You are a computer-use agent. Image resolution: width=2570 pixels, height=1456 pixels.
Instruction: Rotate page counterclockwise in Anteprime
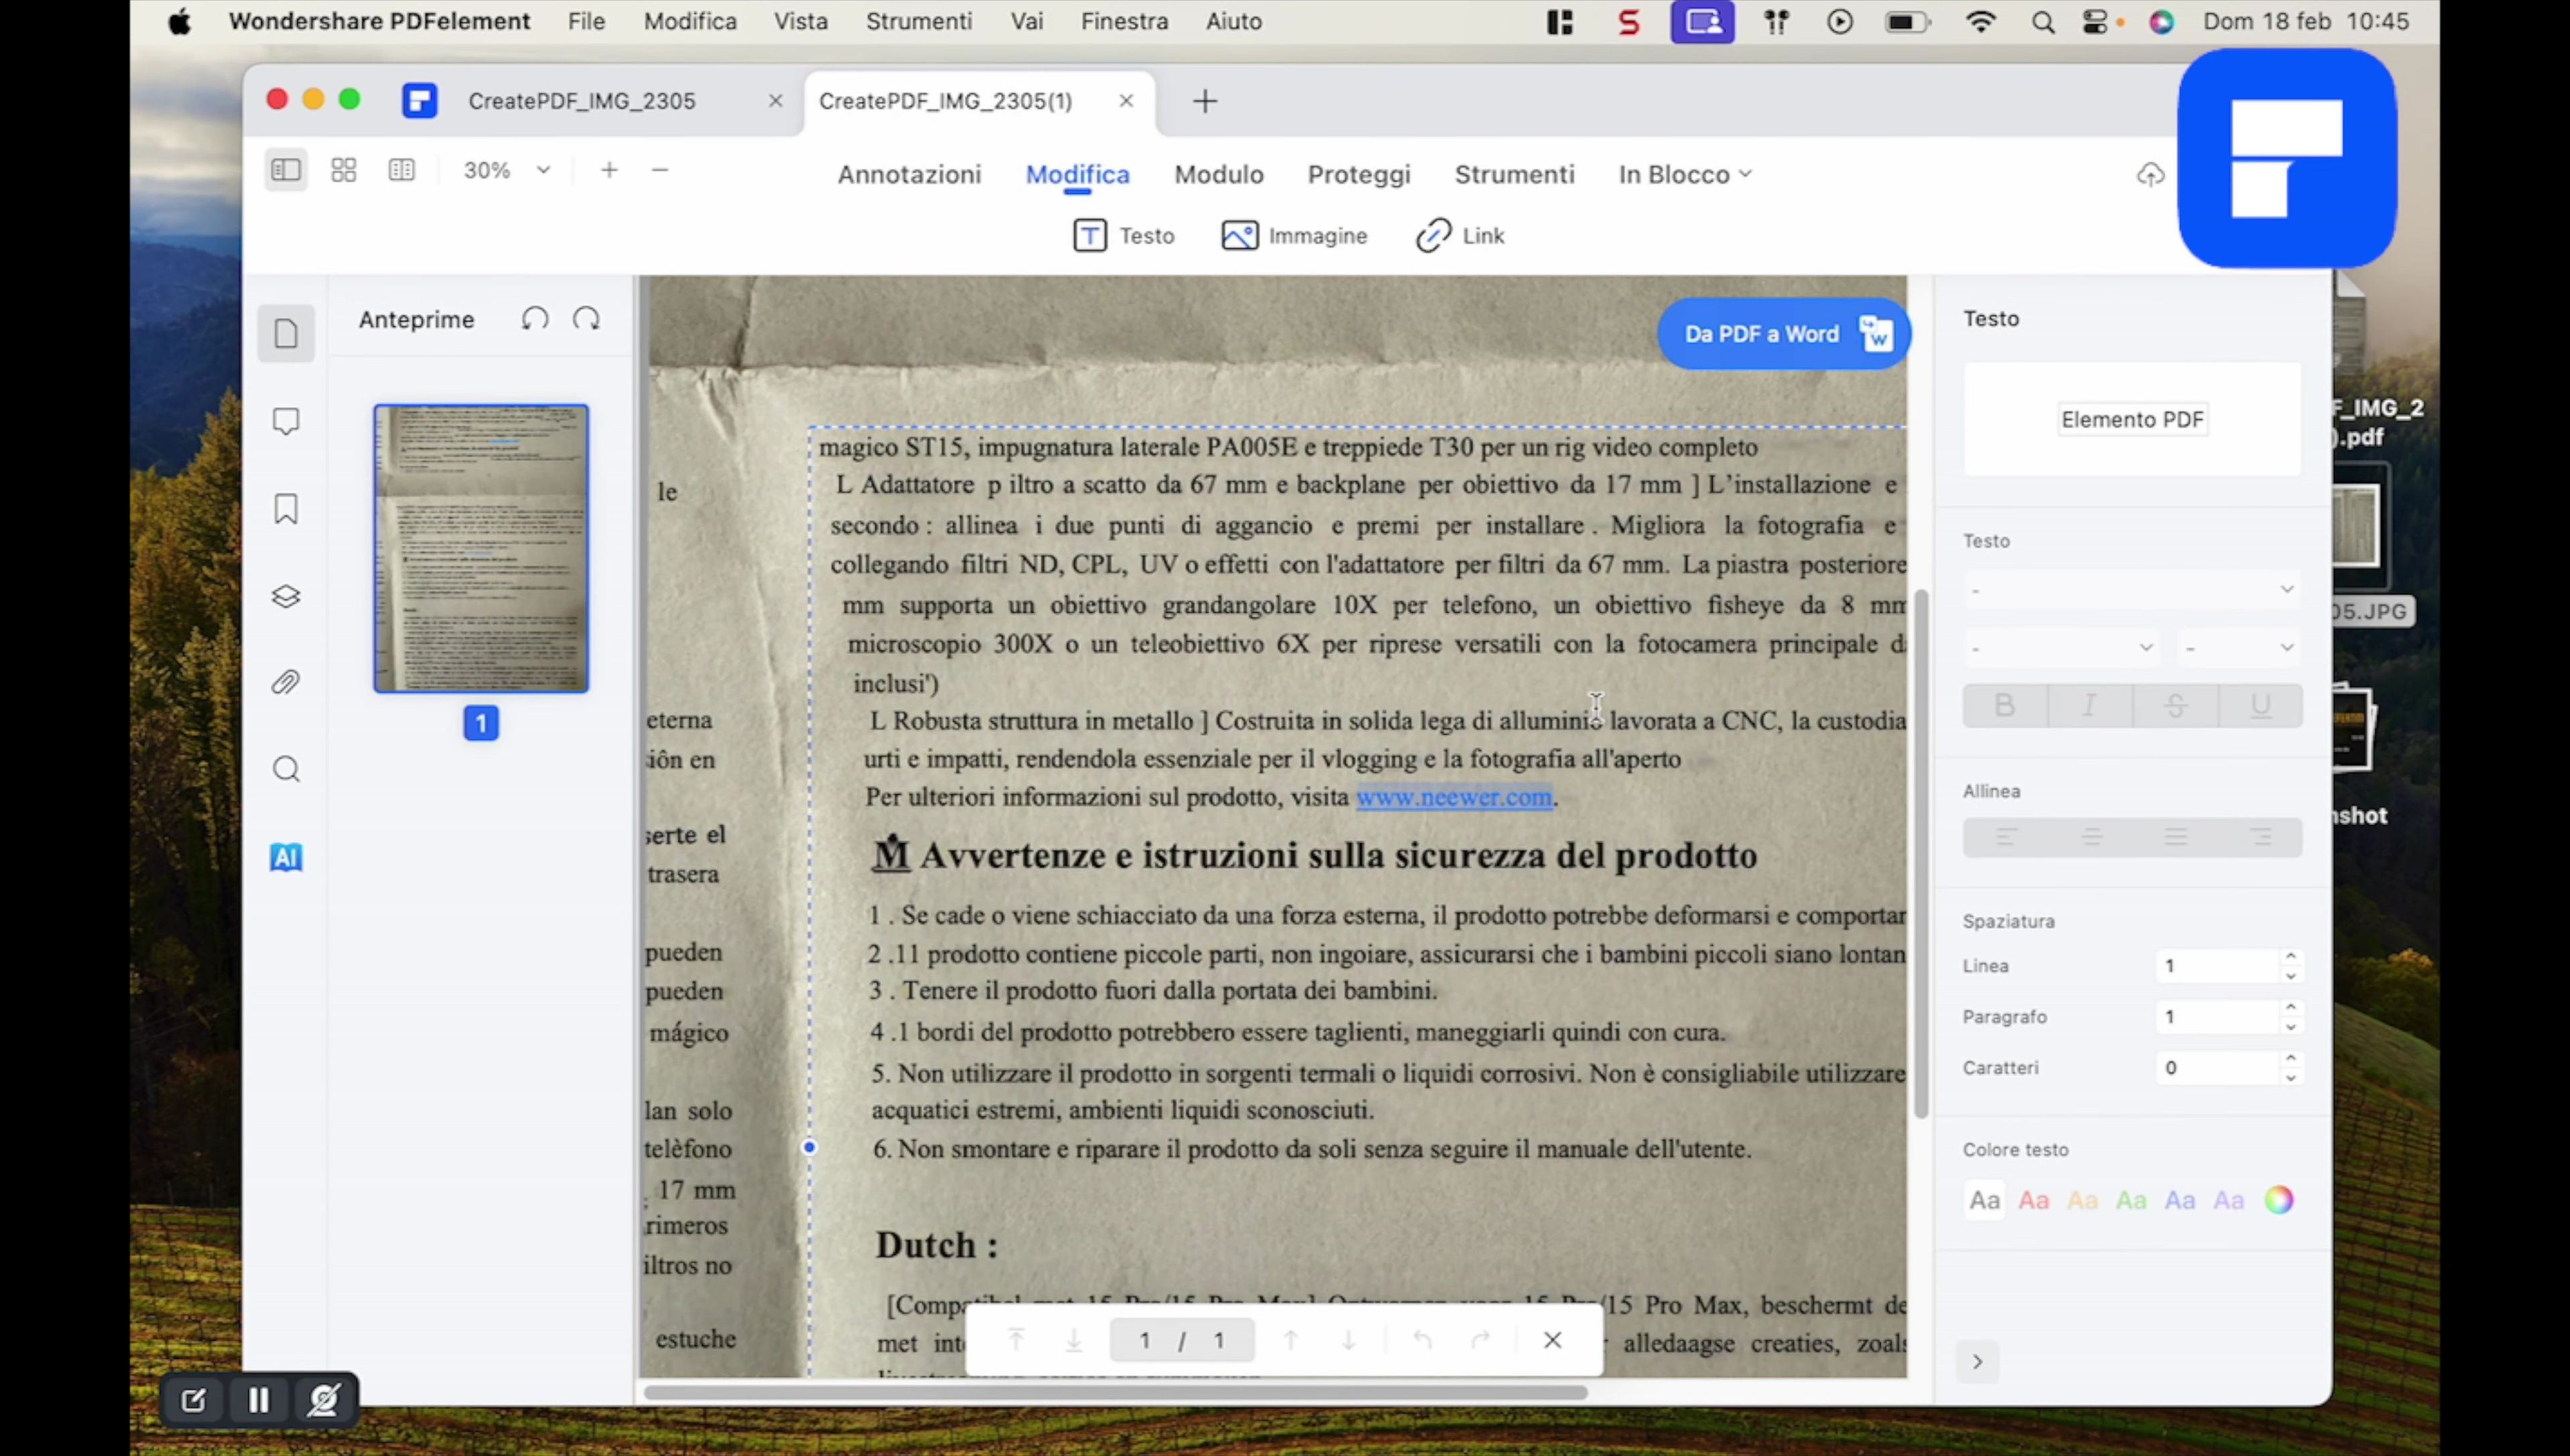(x=535, y=319)
